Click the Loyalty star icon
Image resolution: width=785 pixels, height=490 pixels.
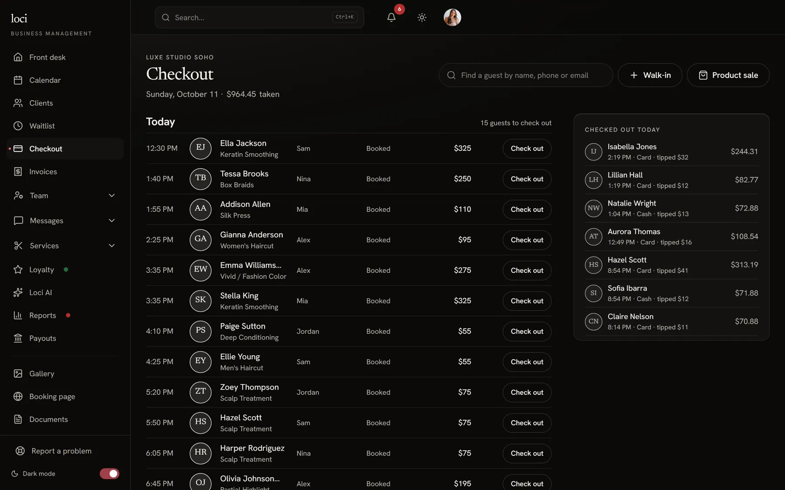coord(18,270)
